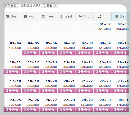Click the 02~03 date label
Image resolution: width=131 pixels, height=115 pixels.
click(x=123, y=24)
